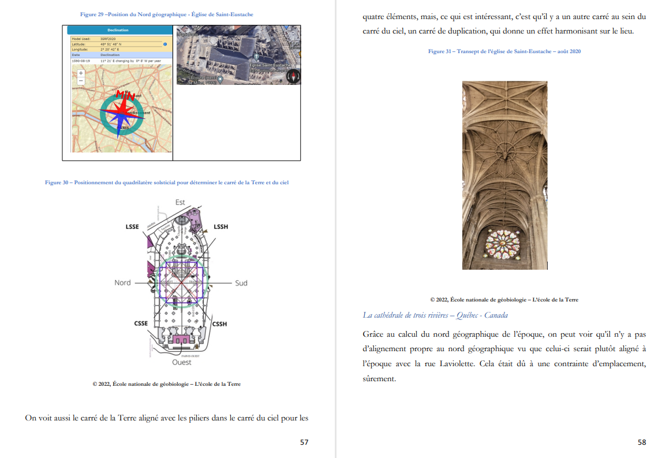Click the satellite view compass icon
The width and height of the screenshot is (669, 458).
pos(293,76)
